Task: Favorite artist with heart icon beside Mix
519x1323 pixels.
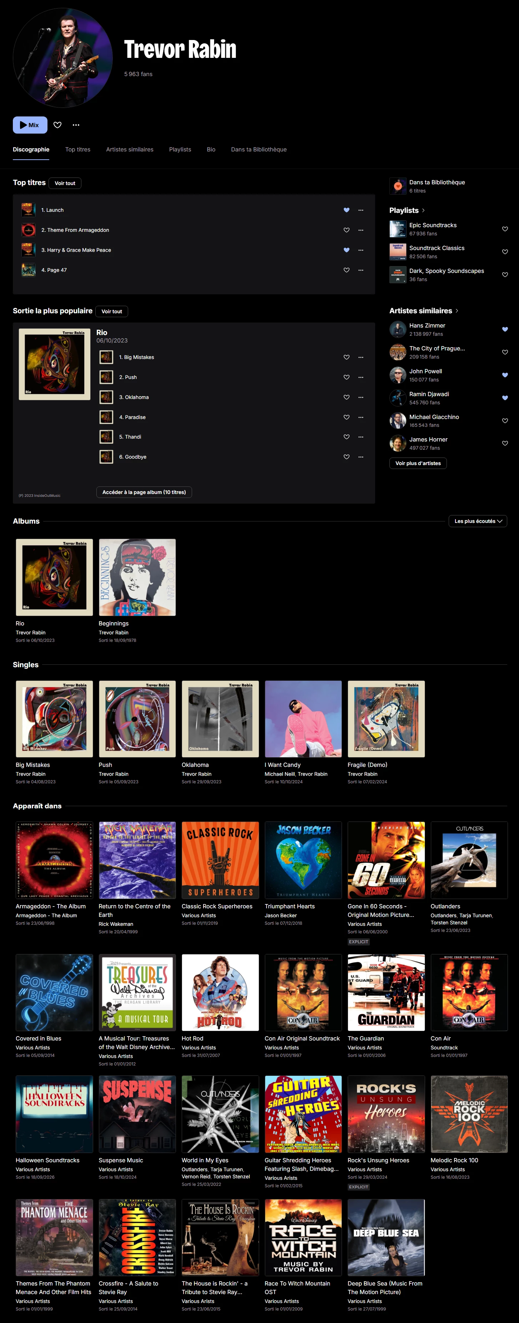Action: coord(57,125)
